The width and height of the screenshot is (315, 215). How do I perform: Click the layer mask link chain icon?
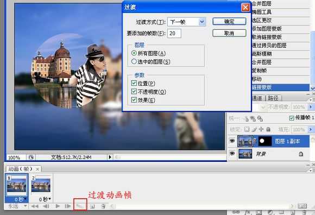pos(255,141)
